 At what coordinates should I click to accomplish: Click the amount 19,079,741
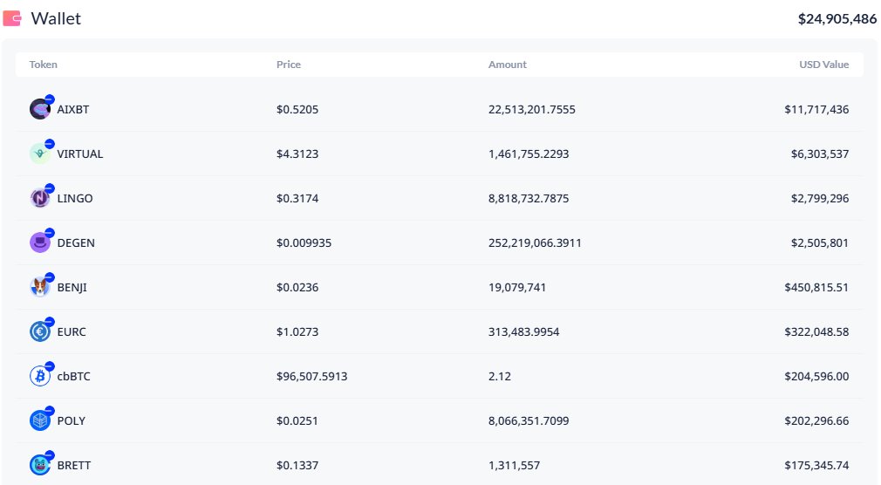[x=517, y=287]
